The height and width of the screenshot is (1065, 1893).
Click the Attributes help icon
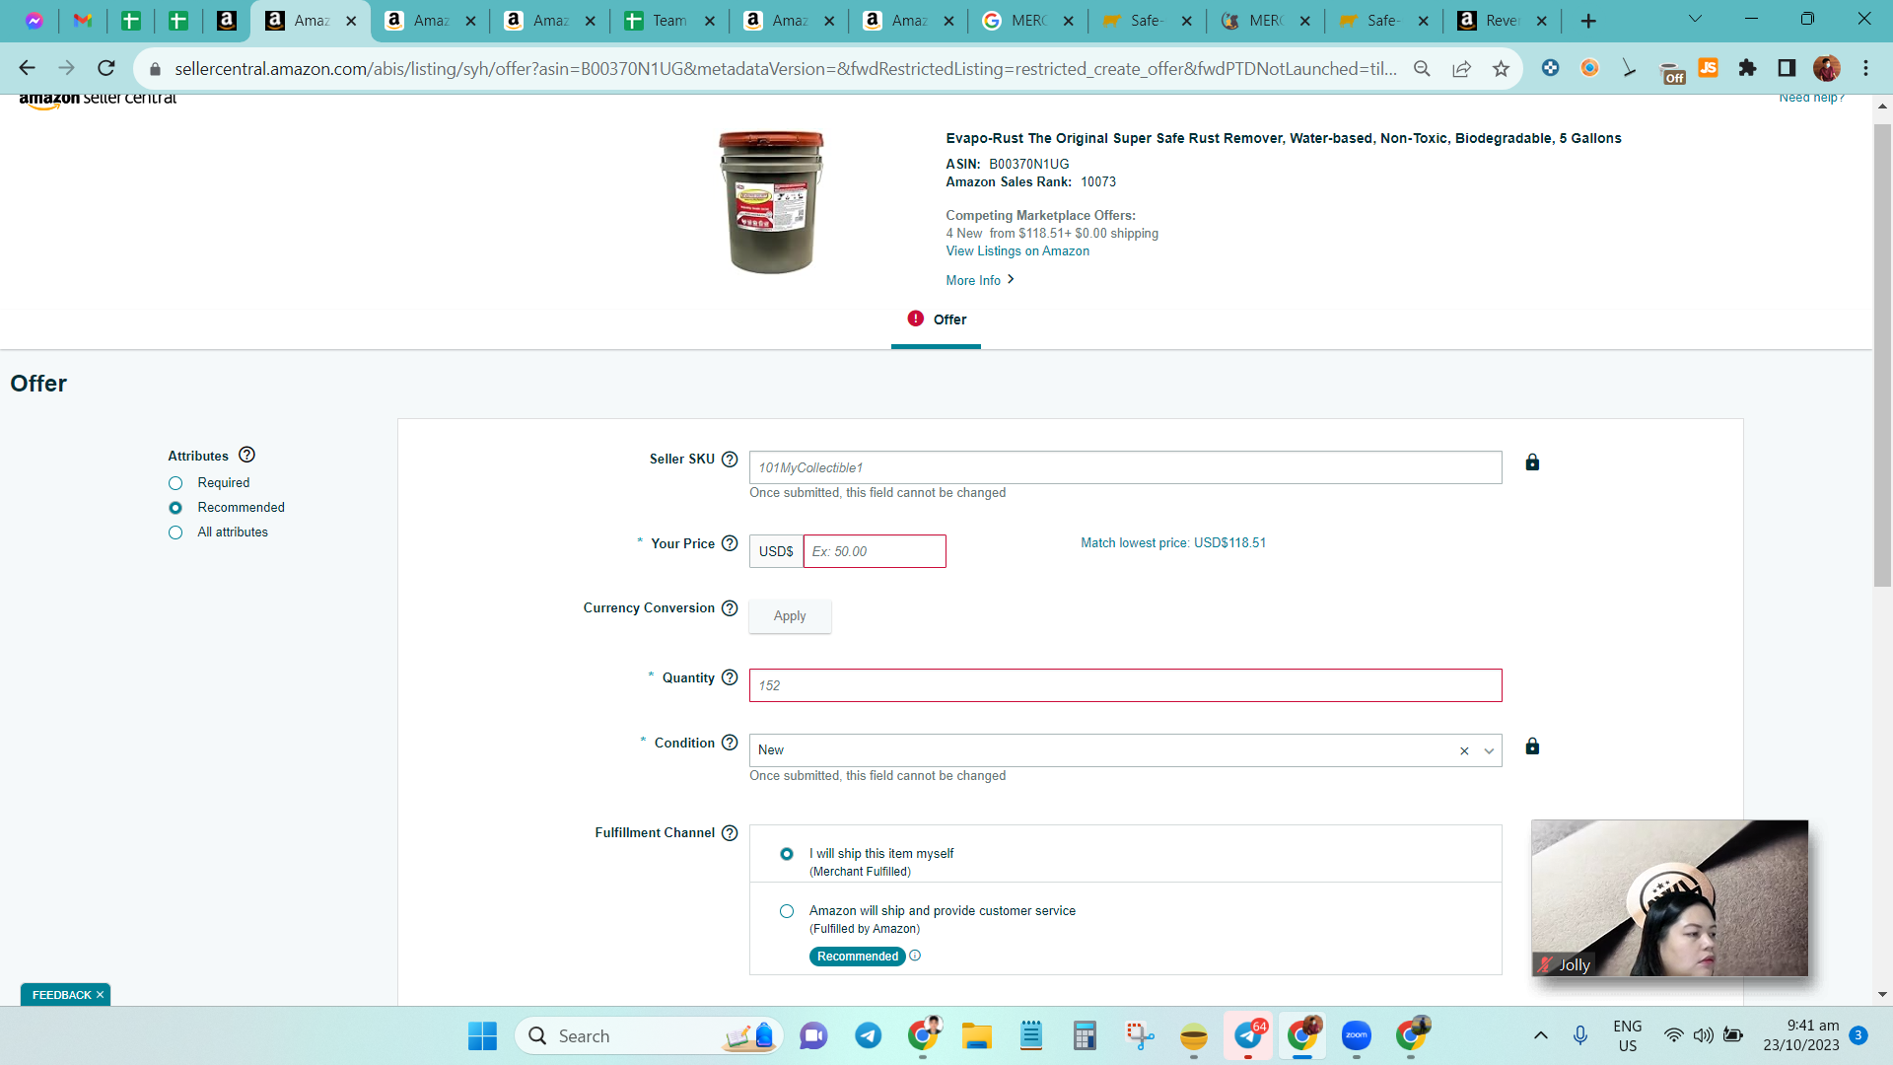coord(247,455)
